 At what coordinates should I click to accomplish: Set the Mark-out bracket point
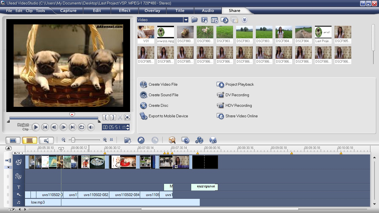113,117
